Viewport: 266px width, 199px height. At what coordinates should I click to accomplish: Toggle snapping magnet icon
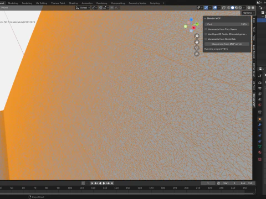click(101, 8)
